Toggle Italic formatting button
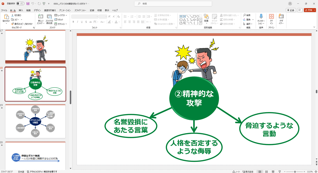The image size is (318, 173). 77,22
